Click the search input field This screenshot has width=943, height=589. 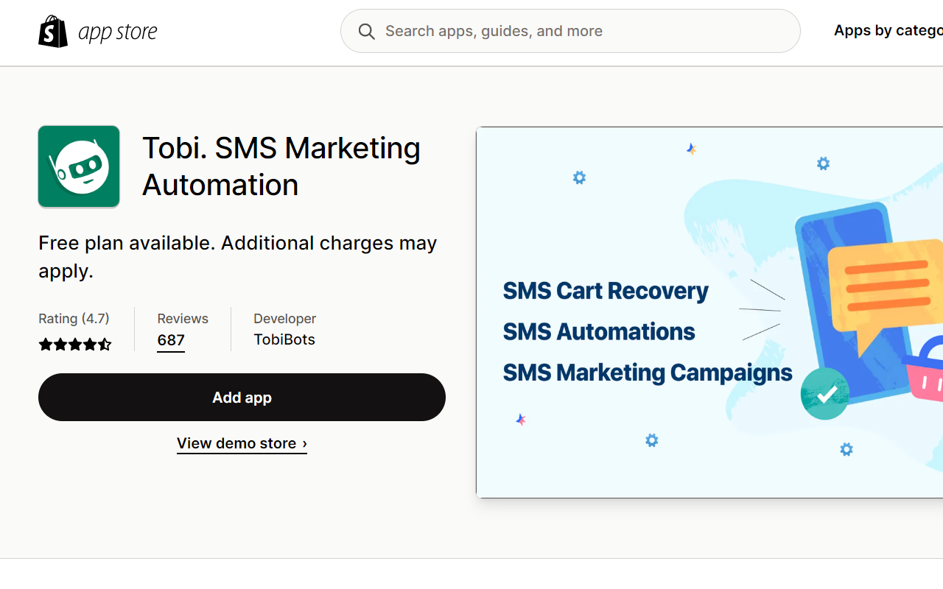tap(570, 31)
